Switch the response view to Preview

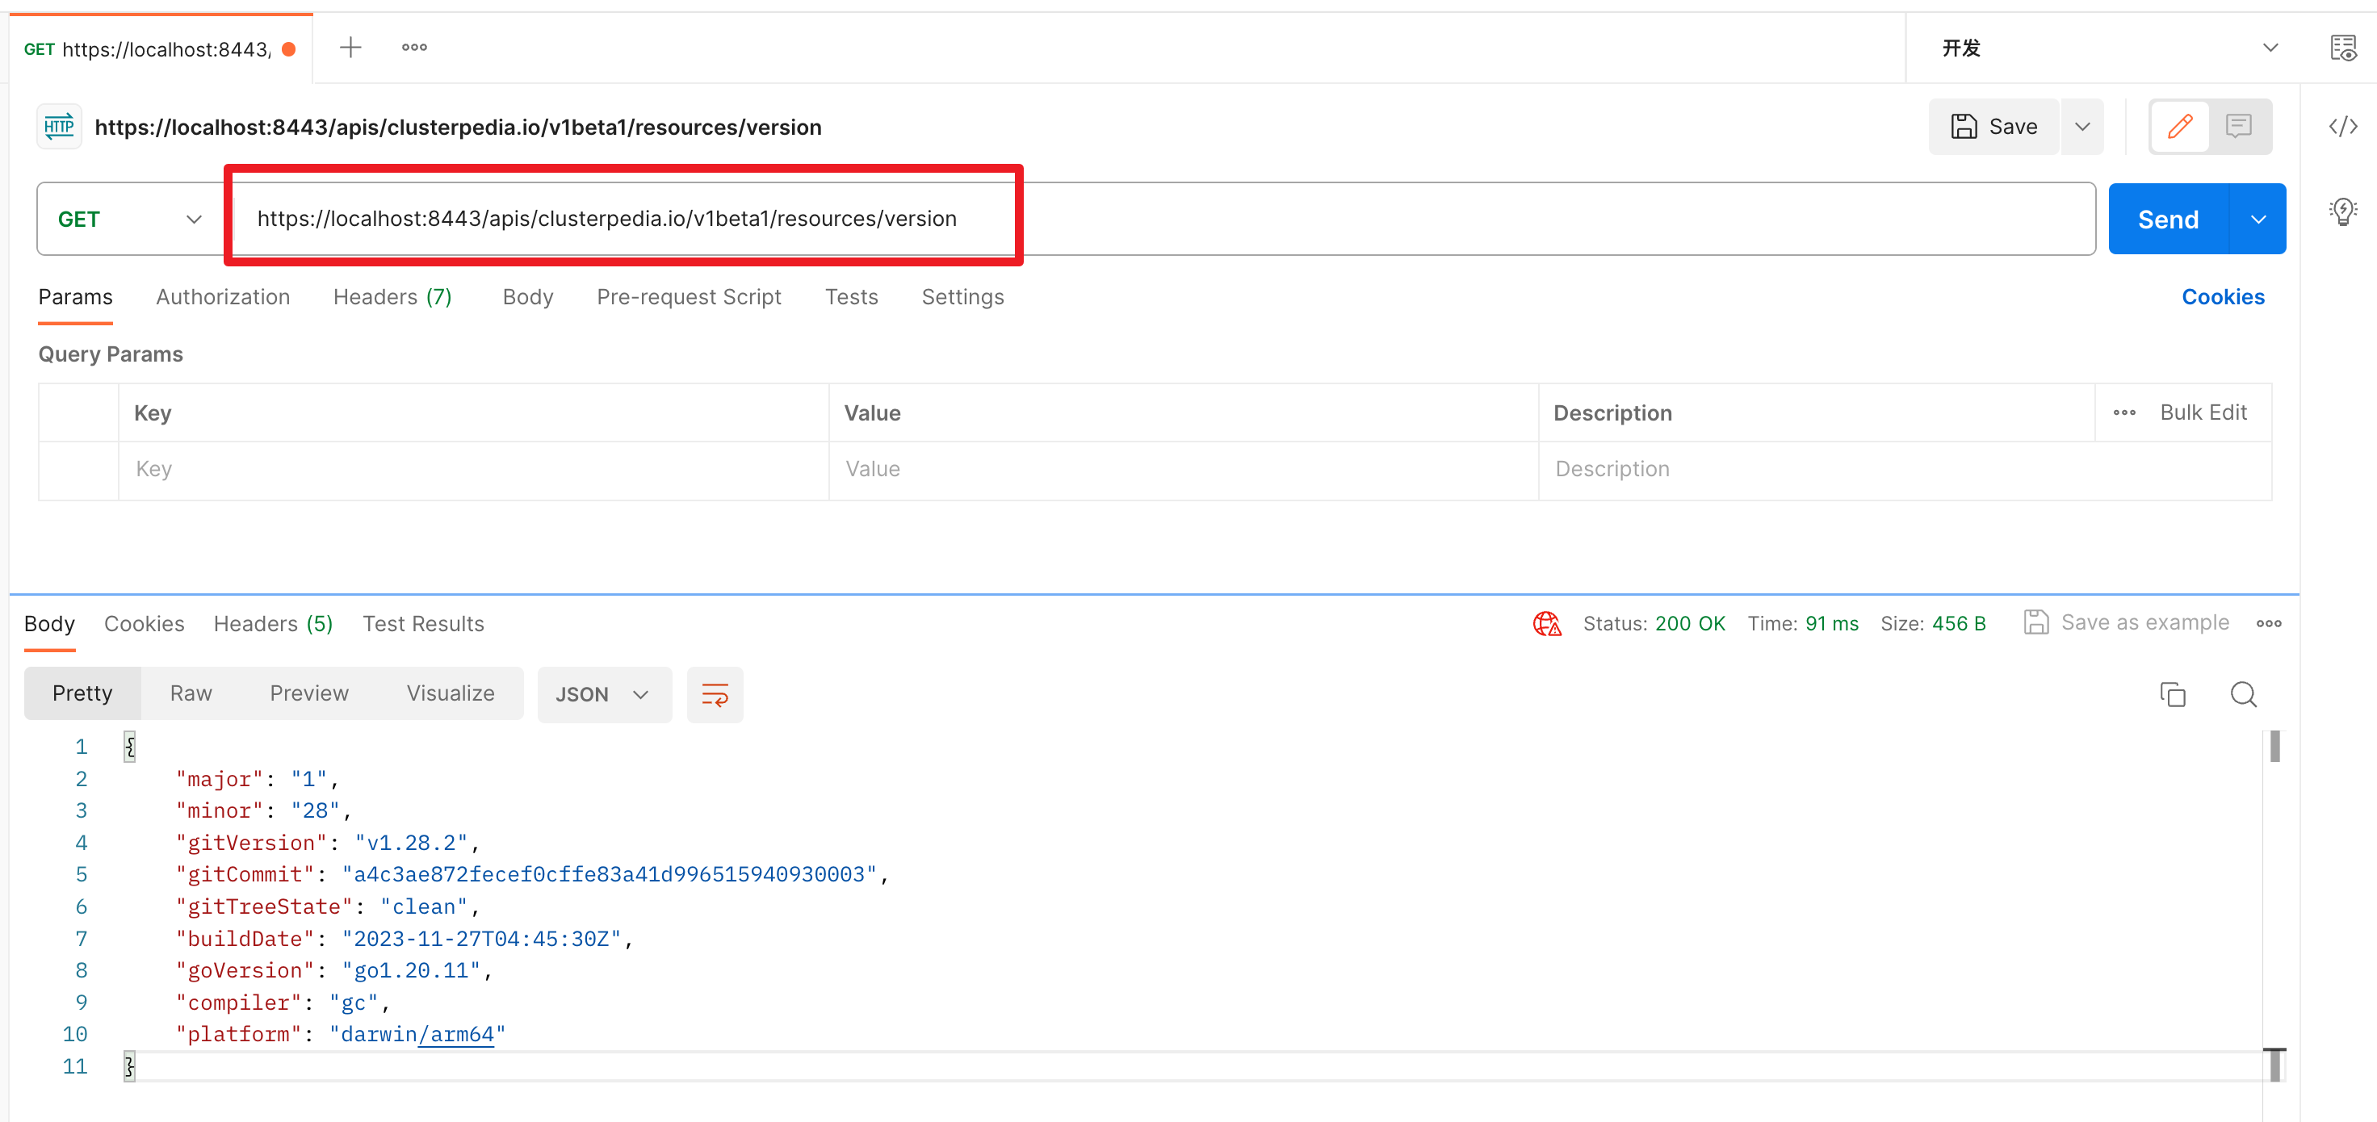(x=308, y=693)
